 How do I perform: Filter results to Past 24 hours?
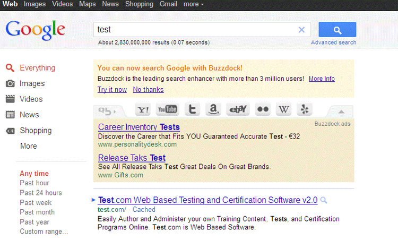click(40, 193)
